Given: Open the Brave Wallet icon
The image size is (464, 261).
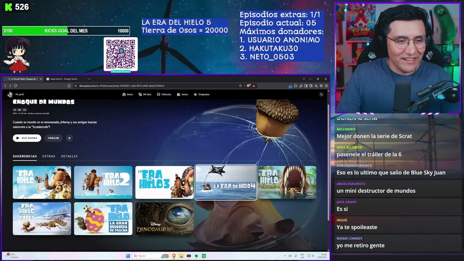Looking at the screenshot, I should tap(311, 86).
